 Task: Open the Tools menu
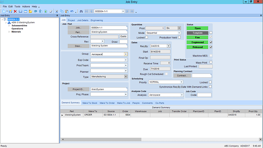[17, 6]
